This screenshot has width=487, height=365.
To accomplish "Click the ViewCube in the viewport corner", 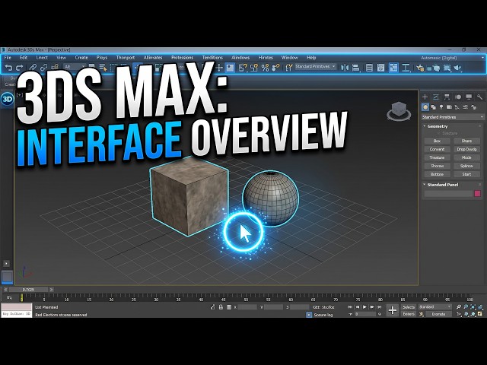I will (399, 111).
